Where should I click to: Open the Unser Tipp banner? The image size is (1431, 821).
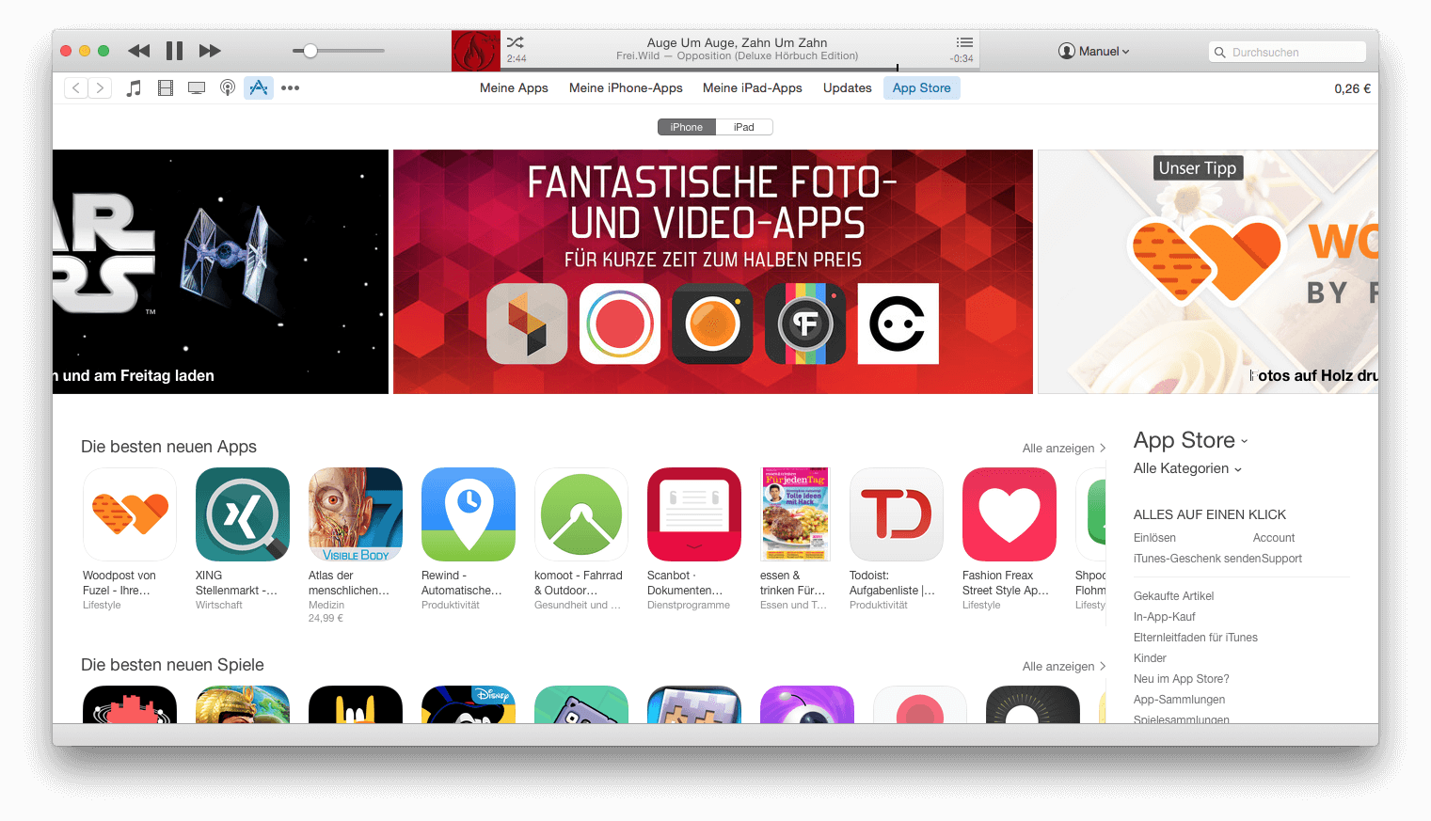pos(1208,272)
